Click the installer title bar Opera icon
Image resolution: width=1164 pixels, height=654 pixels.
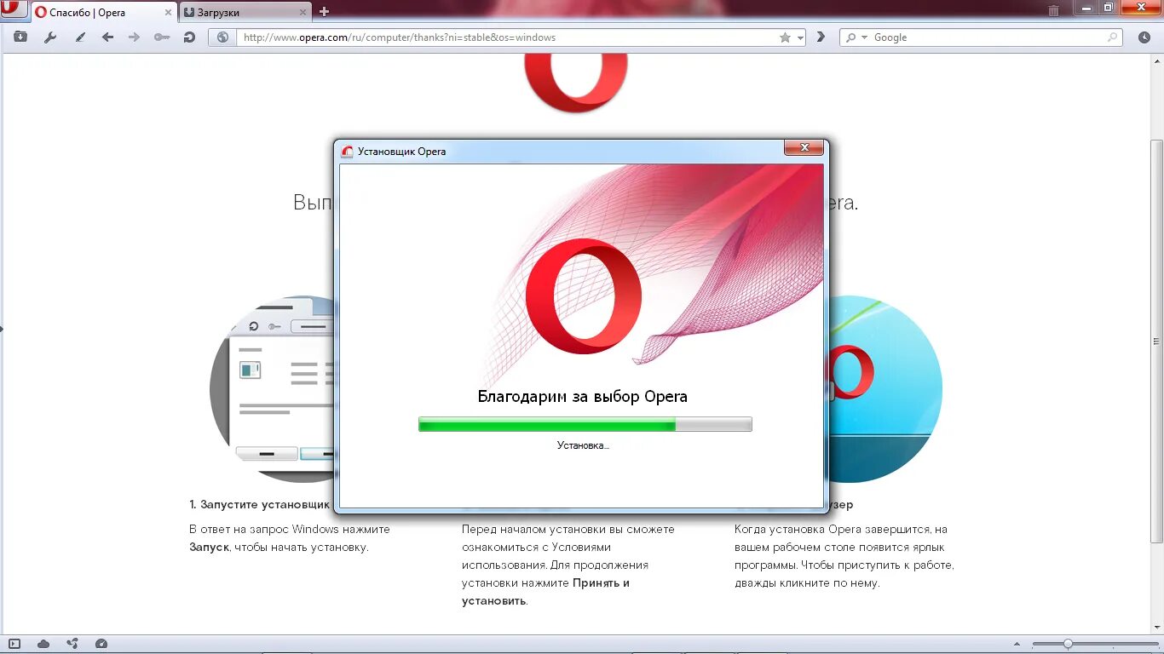point(347,152)
